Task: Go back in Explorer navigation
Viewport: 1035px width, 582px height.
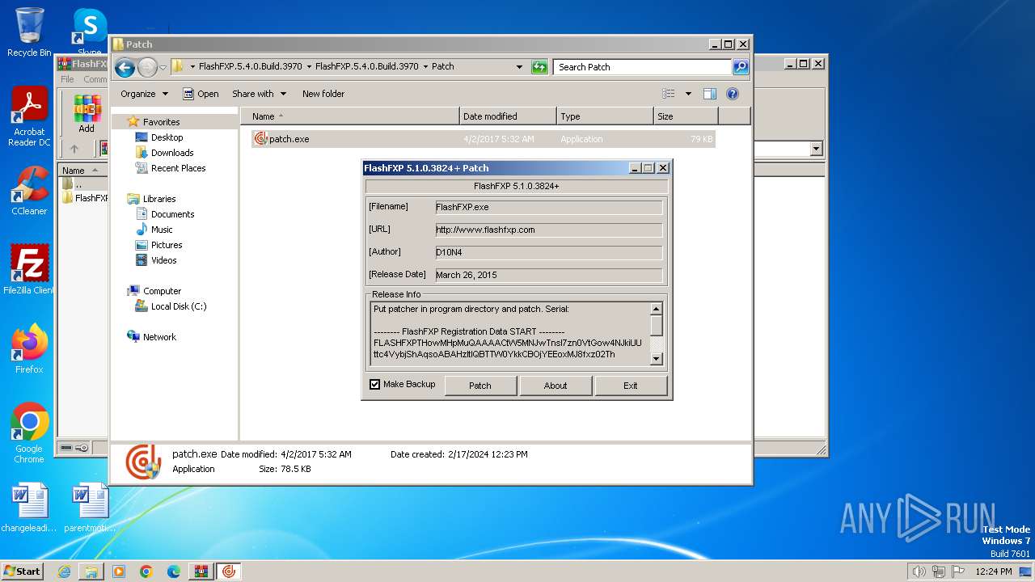Action: coord(125,67)
